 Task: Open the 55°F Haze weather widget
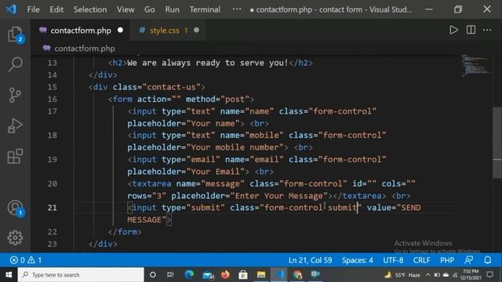[x=402, y=275]
